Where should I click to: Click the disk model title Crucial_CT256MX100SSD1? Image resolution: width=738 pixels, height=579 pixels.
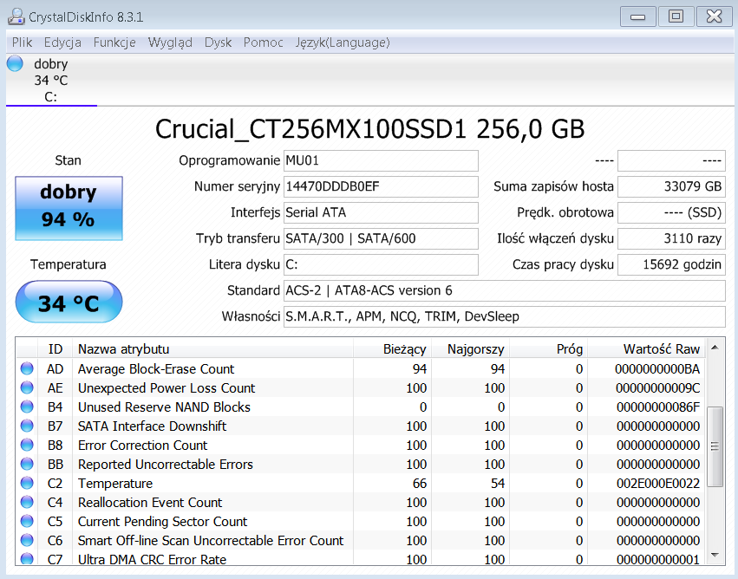310,129
